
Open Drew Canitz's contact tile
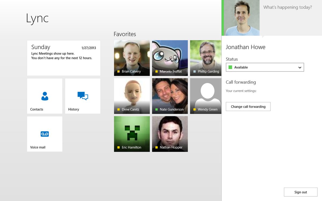(x=132, y=96)
